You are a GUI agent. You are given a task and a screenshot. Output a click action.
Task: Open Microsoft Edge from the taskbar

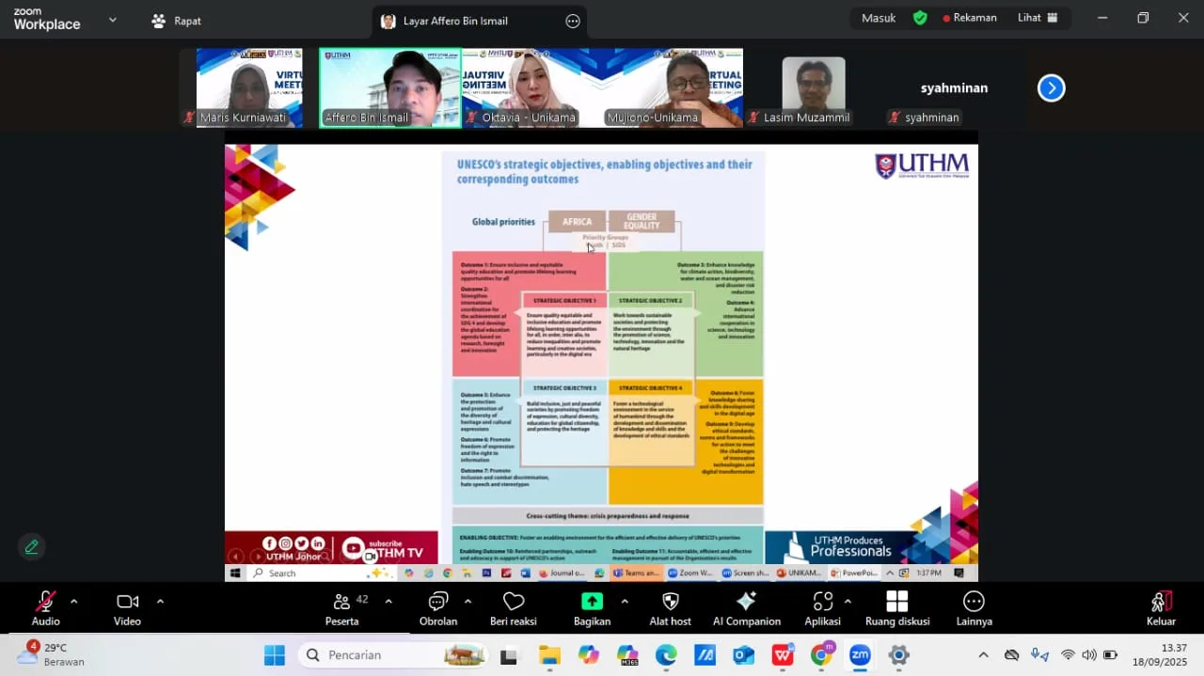(x=666, y=655)
